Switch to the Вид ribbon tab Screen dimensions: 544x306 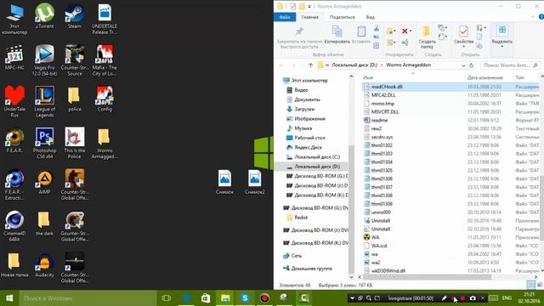pyautogui.click(x=371, y=17)
